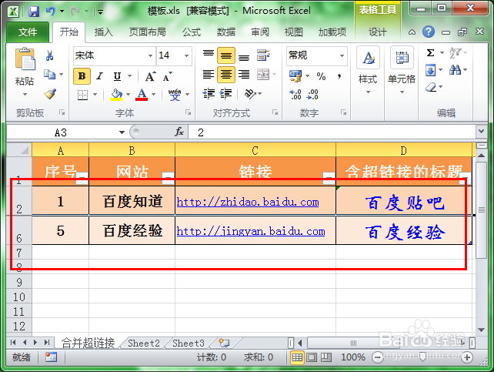
Task: Toggle middle vertical alignment
Action: click(x=226, y=55)
